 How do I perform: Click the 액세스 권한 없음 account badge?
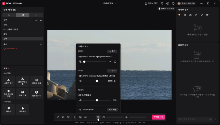tap(186, 4)
